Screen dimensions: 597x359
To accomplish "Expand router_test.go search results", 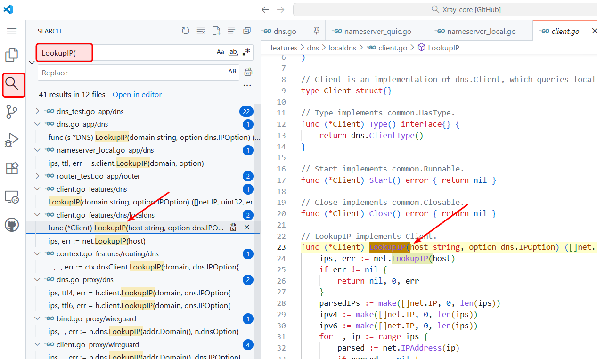I will (38, 176).
